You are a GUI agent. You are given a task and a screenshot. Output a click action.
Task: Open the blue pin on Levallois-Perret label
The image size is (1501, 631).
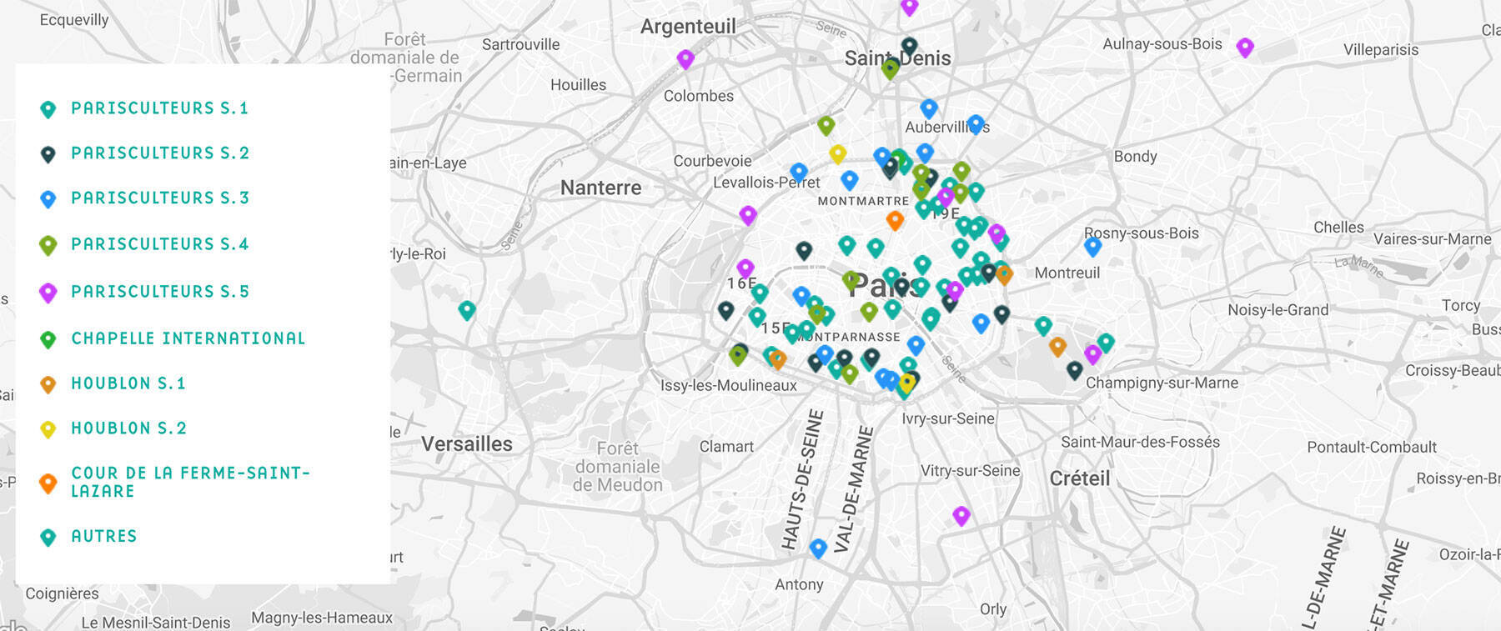799,172
